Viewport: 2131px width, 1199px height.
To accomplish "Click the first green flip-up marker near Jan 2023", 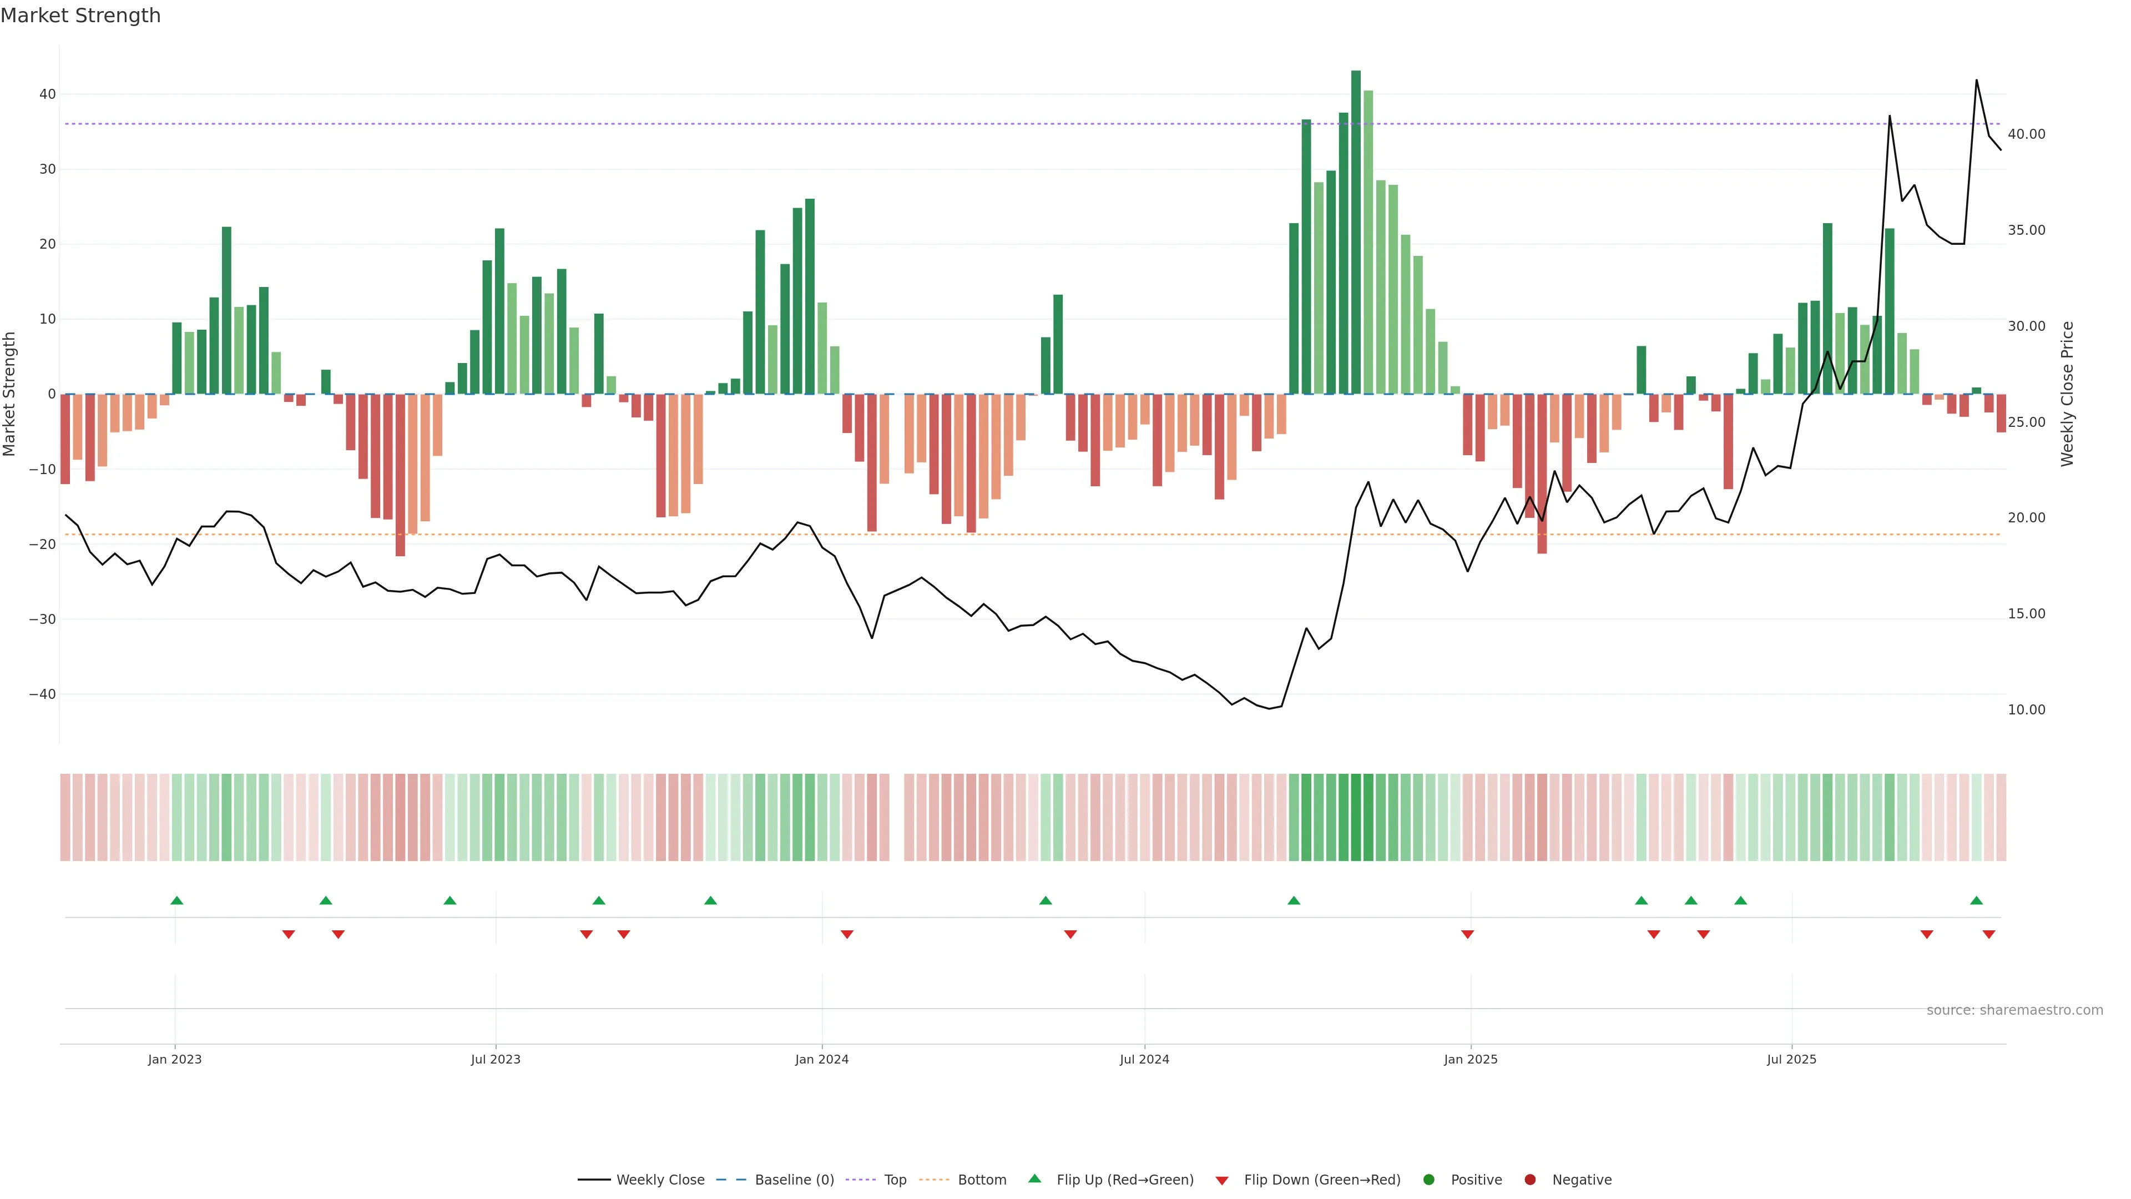I will [176, 900].
